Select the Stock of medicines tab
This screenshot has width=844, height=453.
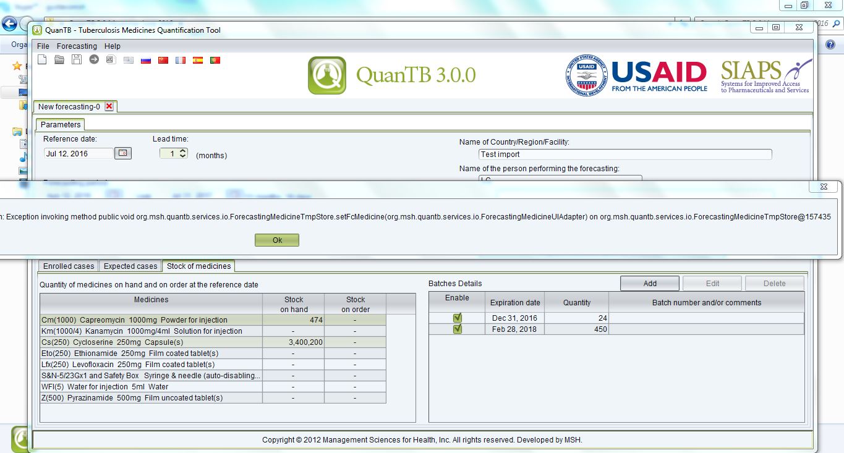(x=198, y=266)
